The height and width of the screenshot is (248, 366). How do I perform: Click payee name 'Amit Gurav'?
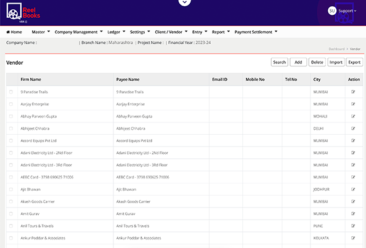(x=126, y=214)
